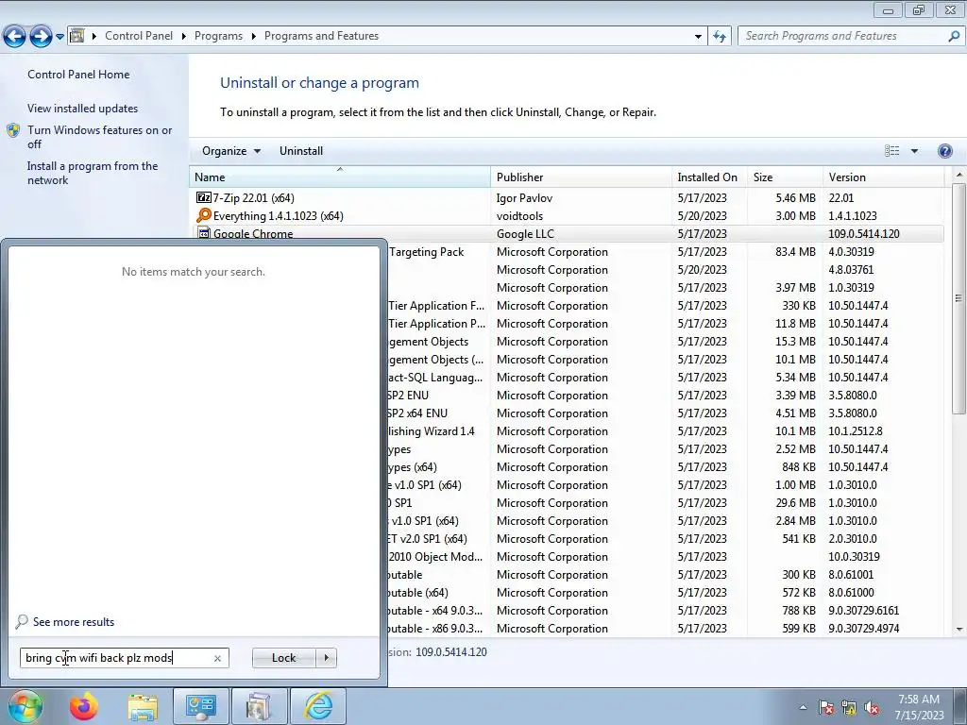Screen dimensions: 967x725
Task: Click the scrollbar down arrow
Action: click(959, 630)
